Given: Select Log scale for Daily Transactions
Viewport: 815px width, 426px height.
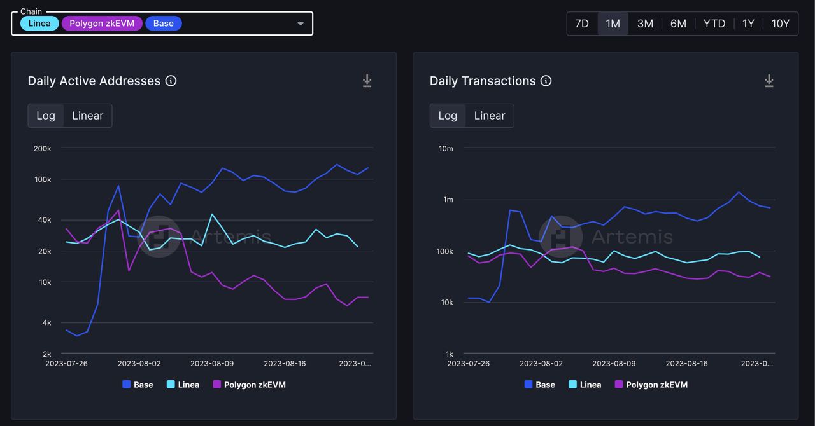Looking at the screenshot, I should click(448, 116).
